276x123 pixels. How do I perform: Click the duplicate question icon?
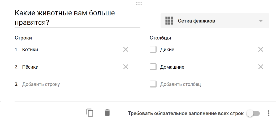pos(90,113)
